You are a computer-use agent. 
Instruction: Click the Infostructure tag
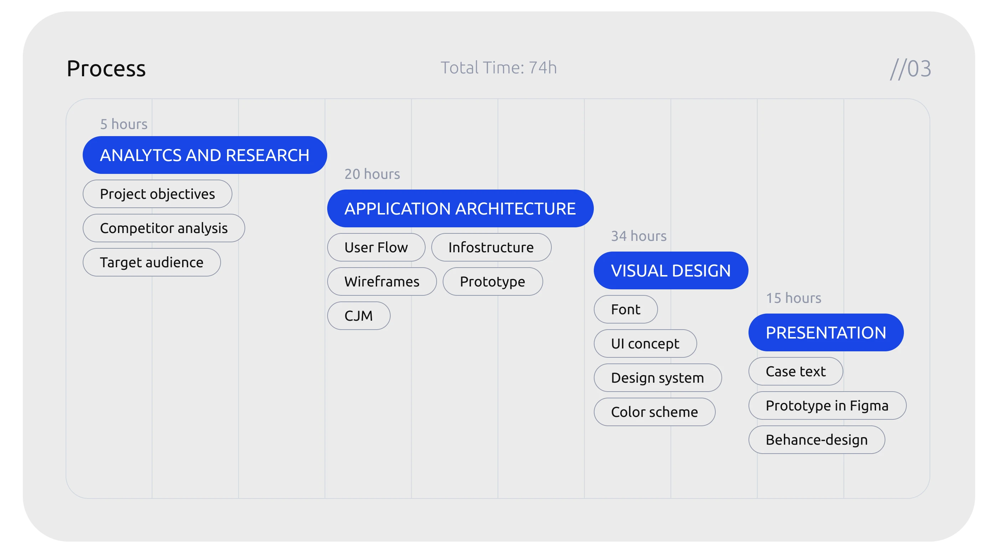491,247
